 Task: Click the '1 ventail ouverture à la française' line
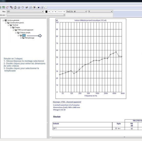pos(66,105)
